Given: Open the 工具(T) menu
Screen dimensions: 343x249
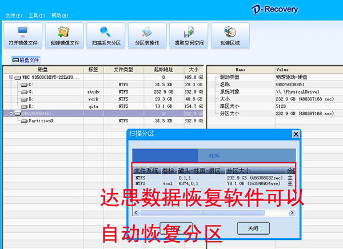Looking at the screenshot, I should [37, 15].
